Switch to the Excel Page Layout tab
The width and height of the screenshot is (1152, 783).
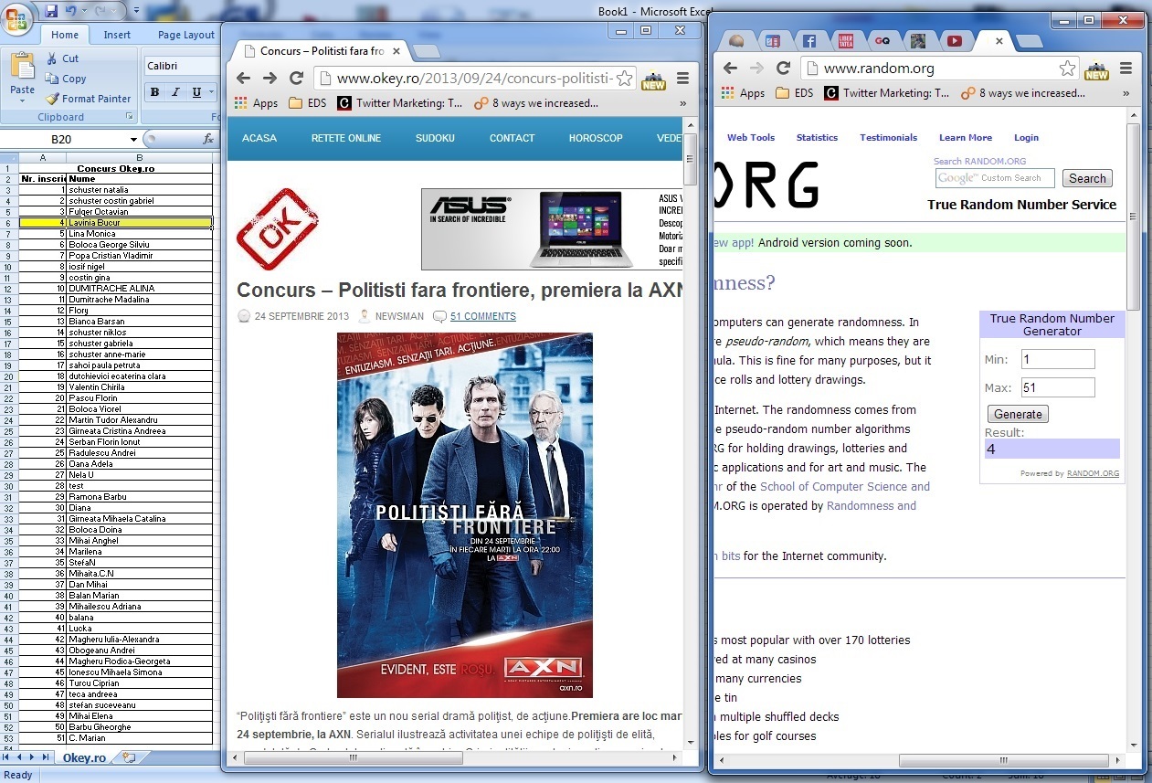[x=185, y=35]
